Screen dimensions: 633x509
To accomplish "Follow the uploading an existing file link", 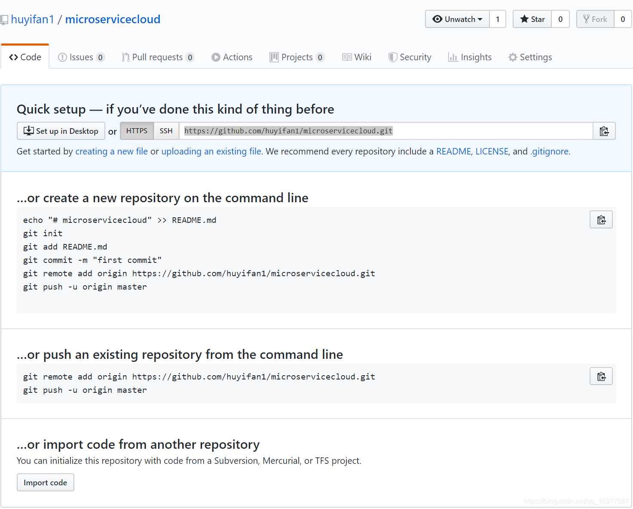I will click(211, 151).
